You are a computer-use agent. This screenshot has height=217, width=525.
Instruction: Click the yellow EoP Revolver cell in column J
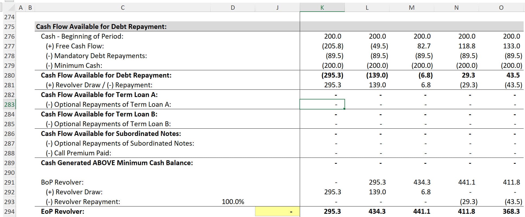point(278,212)
